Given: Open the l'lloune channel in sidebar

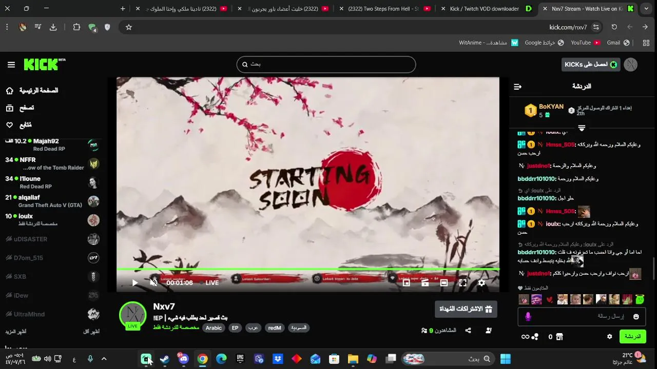Looking at the screenshot, I should tap(51, 182).
